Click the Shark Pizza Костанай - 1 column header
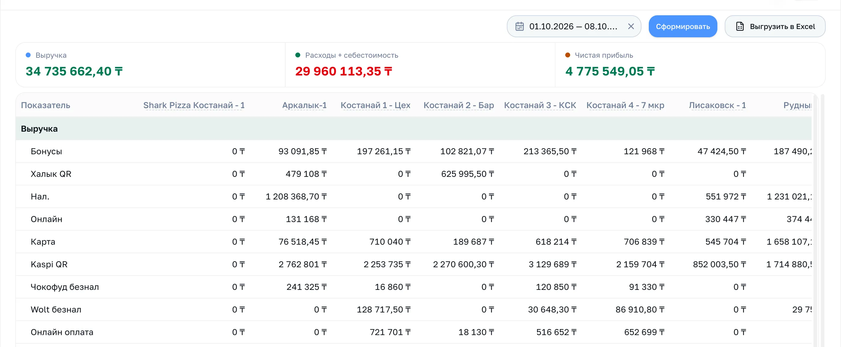Screen dimensions: 841x347 (194, 105)
